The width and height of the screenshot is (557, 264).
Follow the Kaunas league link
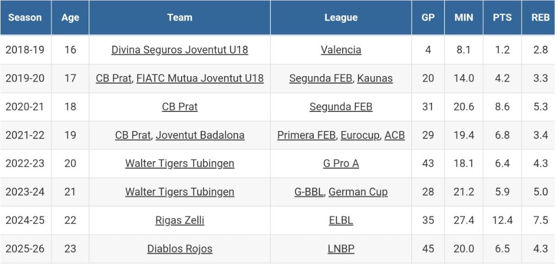point(375,78)
